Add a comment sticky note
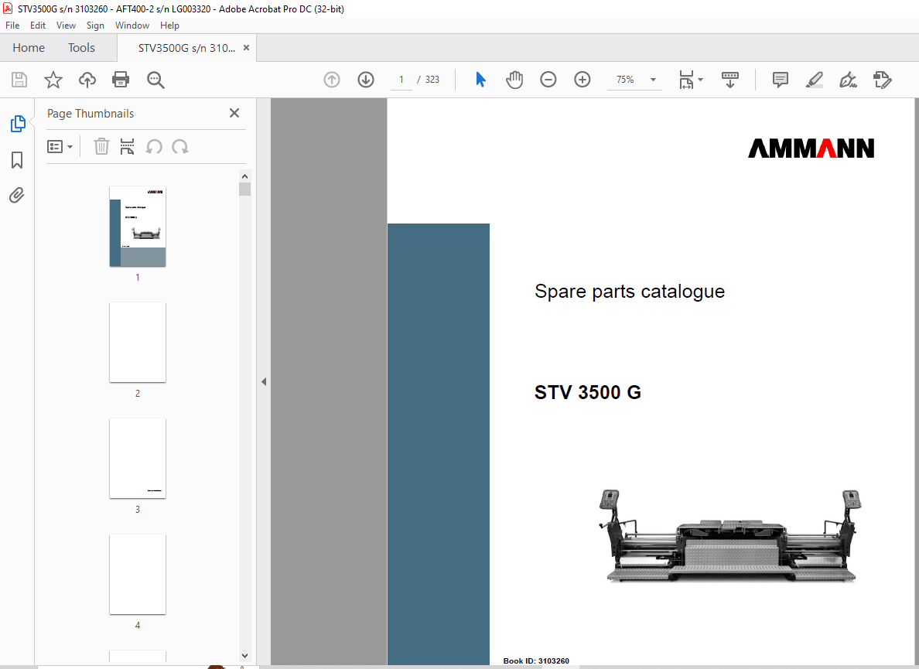 click(780, 80)
